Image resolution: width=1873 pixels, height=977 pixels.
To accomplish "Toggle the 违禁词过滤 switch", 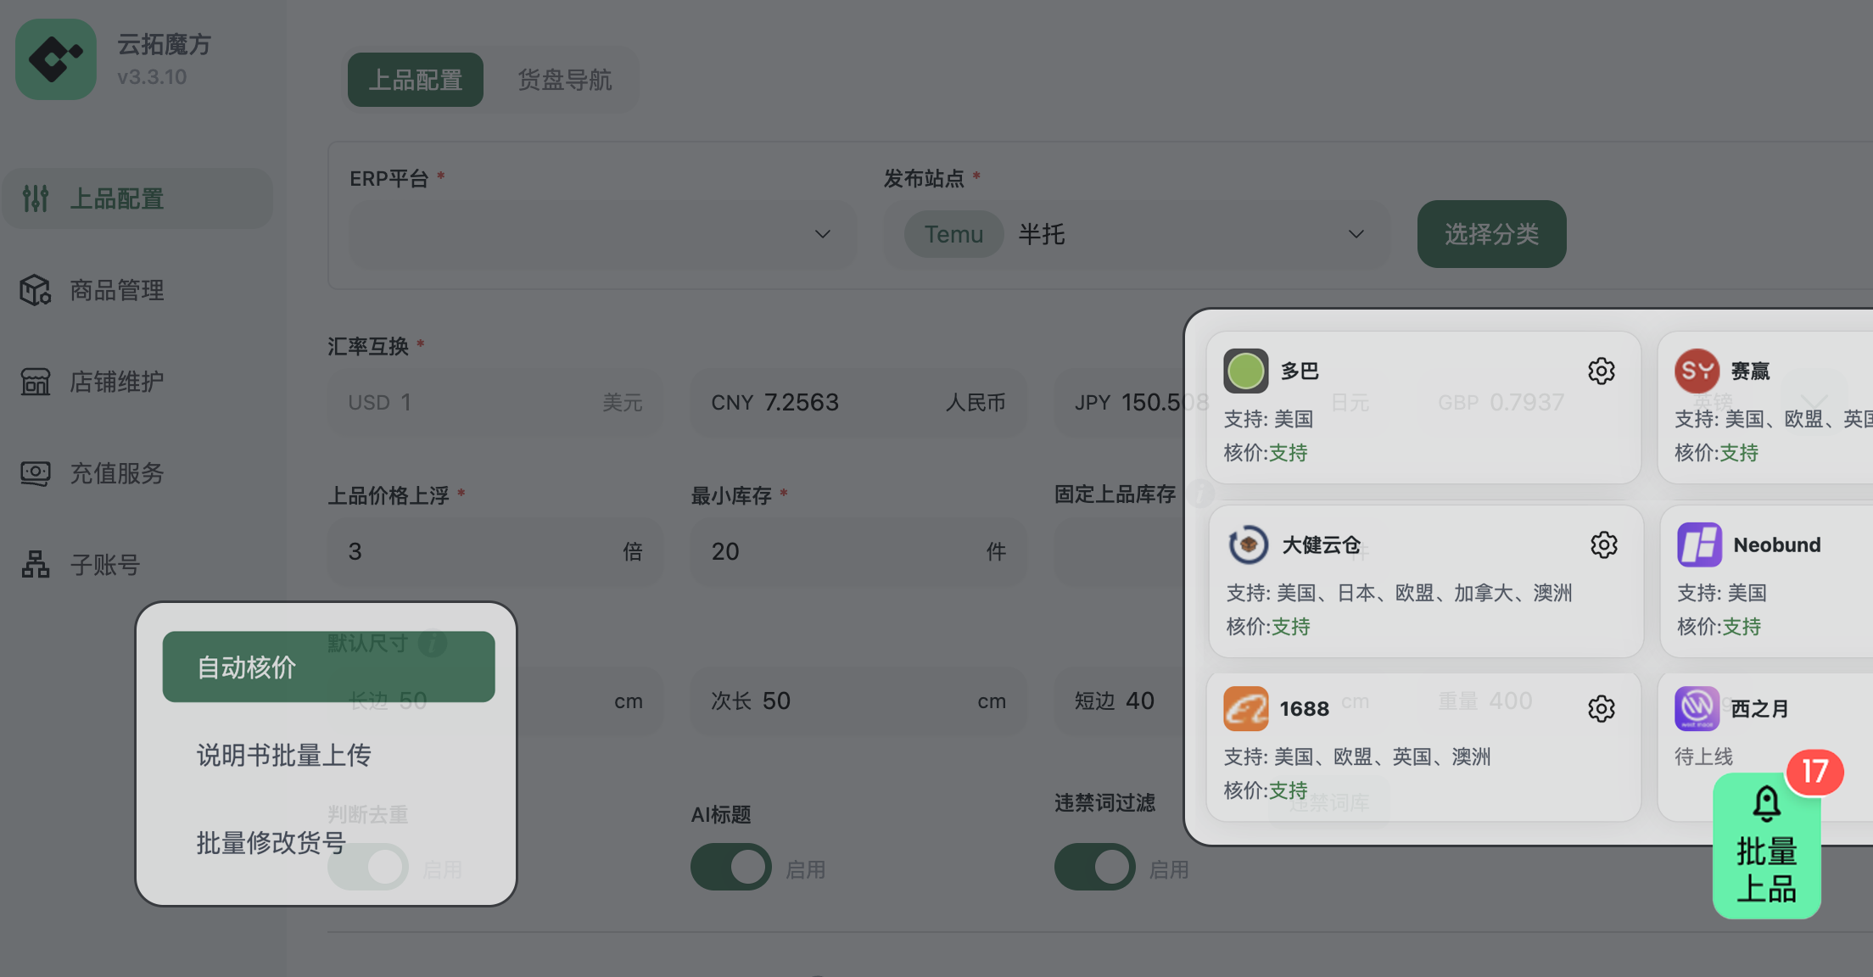I will [x=1095, y=867].
